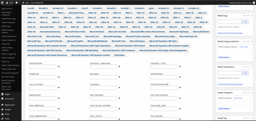Move Image Categories panel up
This screenshot has height=121, width=256.
tap(244, 92)
